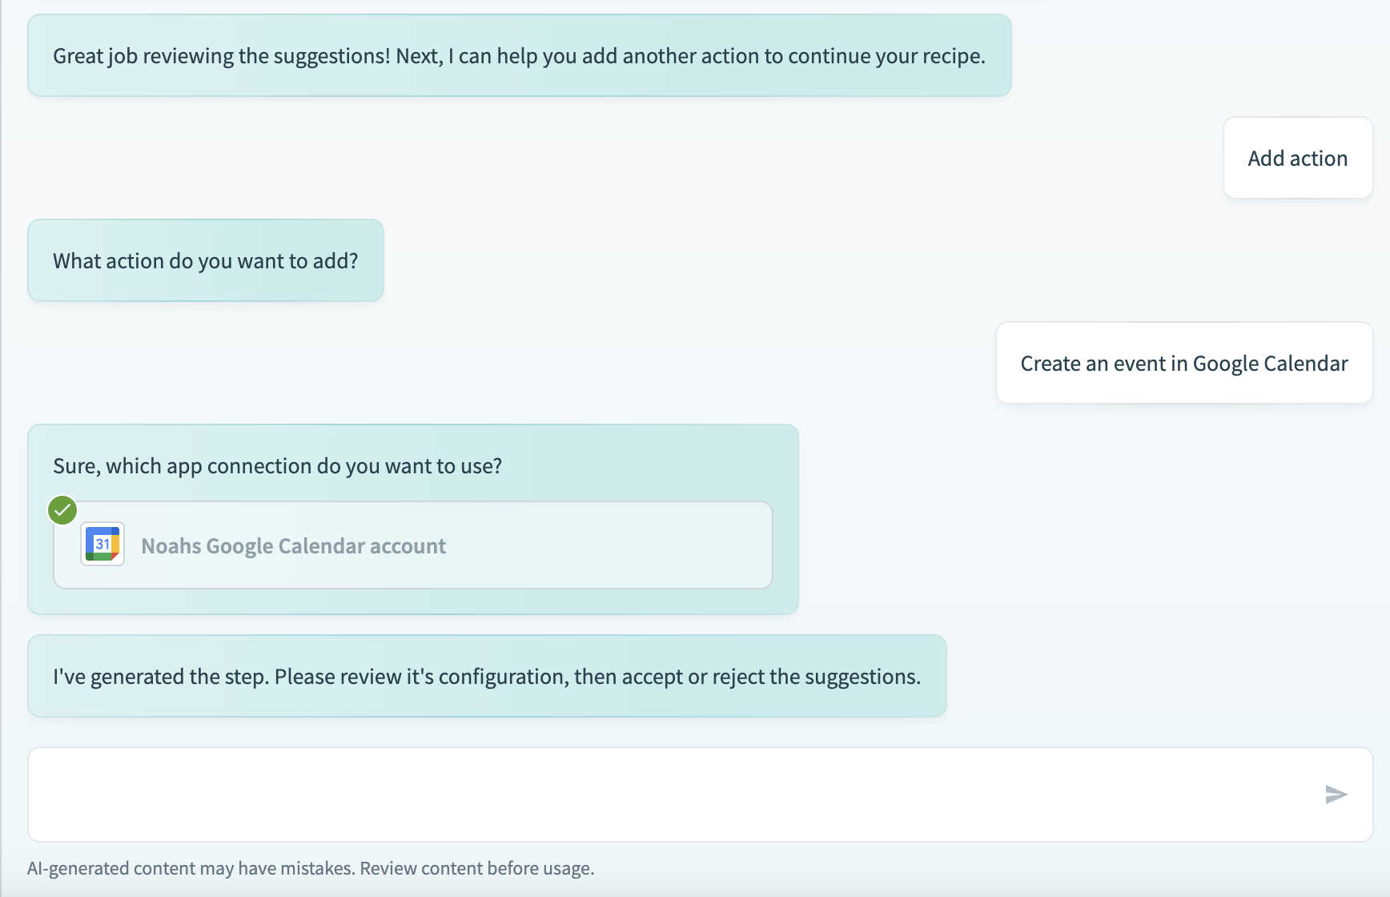This screenshot has width=1390, height=897.
Task: Click the checkmark badge indicating connection success
Action: coord(62,509)
